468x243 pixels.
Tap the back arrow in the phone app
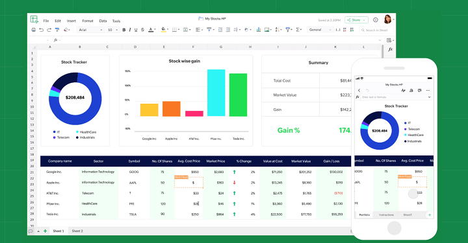(x=359, y=91)
